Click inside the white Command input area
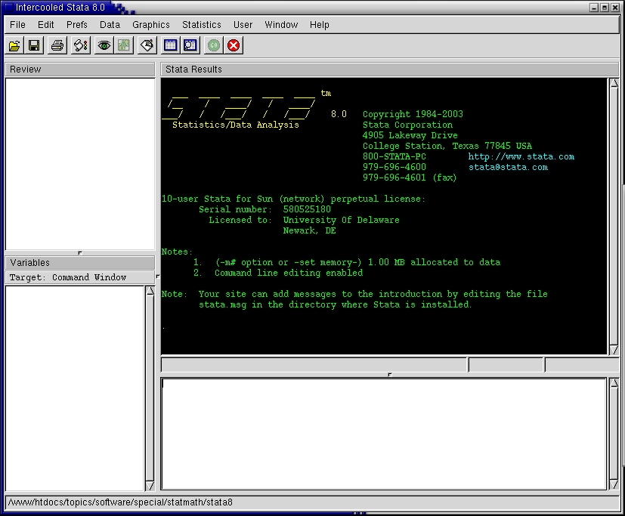This screenshot has width=625, height=516. (x=384, y=434)
